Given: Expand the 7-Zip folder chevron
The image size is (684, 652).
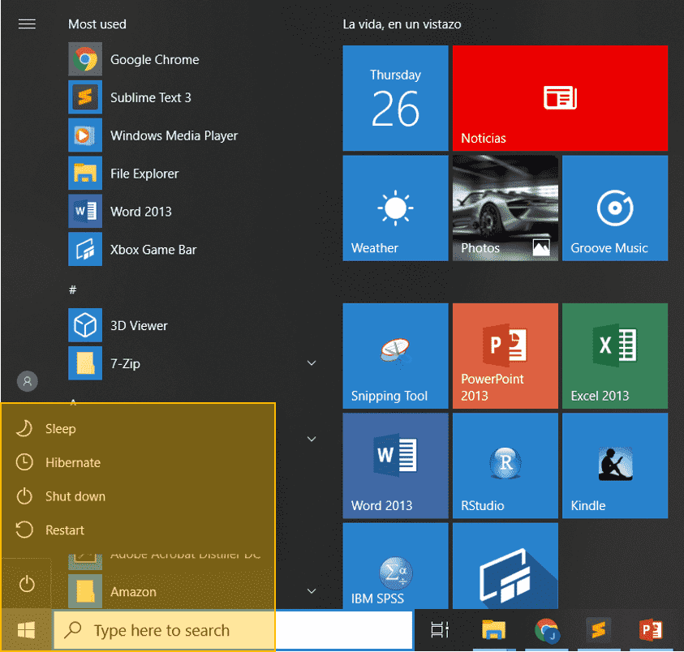Looking at the screenshot, I should 312,364.
